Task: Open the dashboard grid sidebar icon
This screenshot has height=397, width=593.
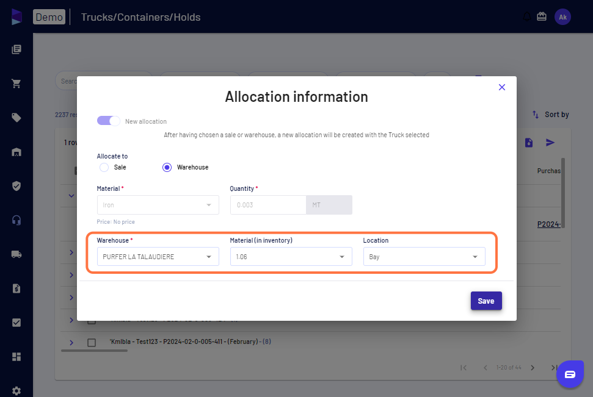Action: click(16, 357)
